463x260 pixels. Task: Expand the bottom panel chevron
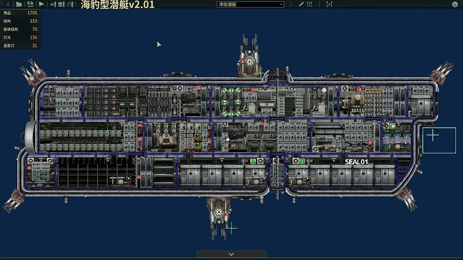232,254
